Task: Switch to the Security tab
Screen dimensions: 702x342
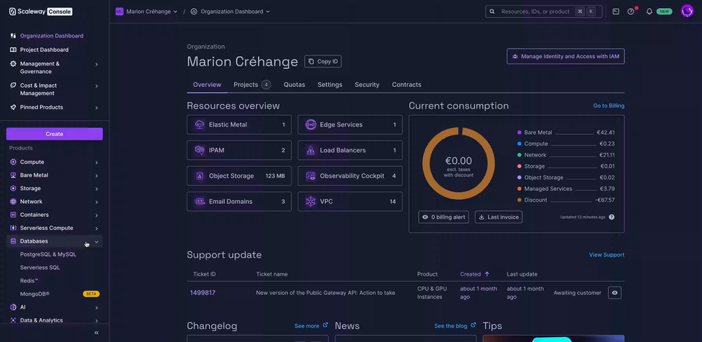Action: coord(367,85)
